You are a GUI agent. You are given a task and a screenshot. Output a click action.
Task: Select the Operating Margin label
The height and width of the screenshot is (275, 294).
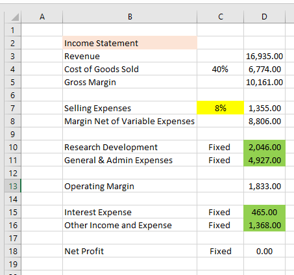[130, 186]
